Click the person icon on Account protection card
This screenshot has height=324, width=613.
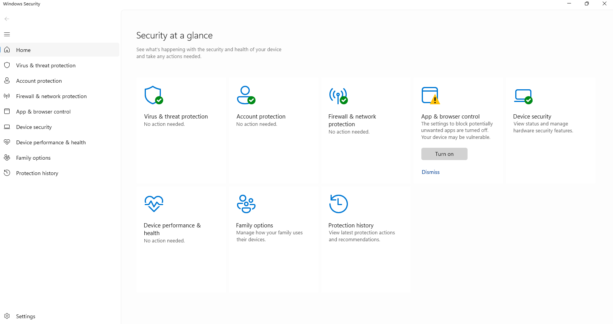(x=246, y=95)
